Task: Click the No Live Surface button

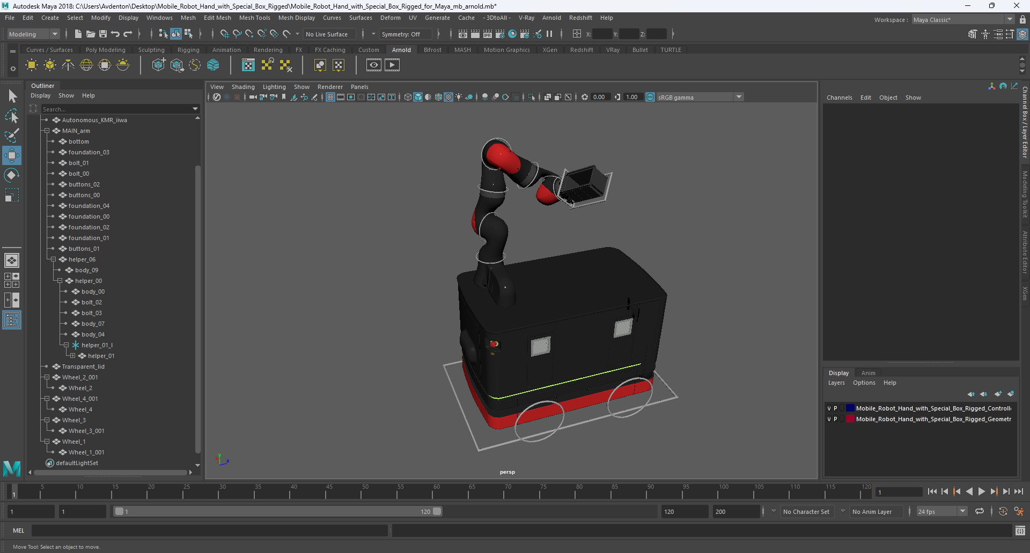Action: coord(329,34)
